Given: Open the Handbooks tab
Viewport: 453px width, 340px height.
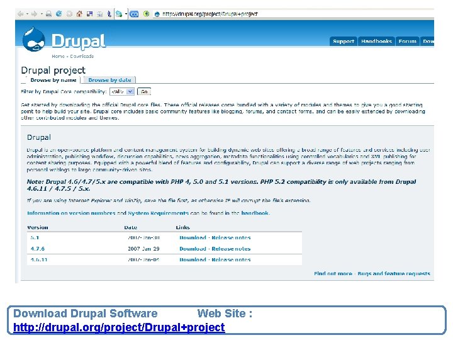Looking at the screenshot, I should tap(376, 42).
